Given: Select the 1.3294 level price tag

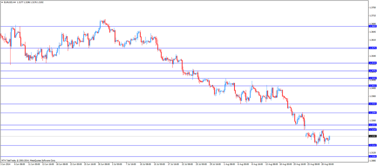Looking at the screenshot, I should coord(372,113).
